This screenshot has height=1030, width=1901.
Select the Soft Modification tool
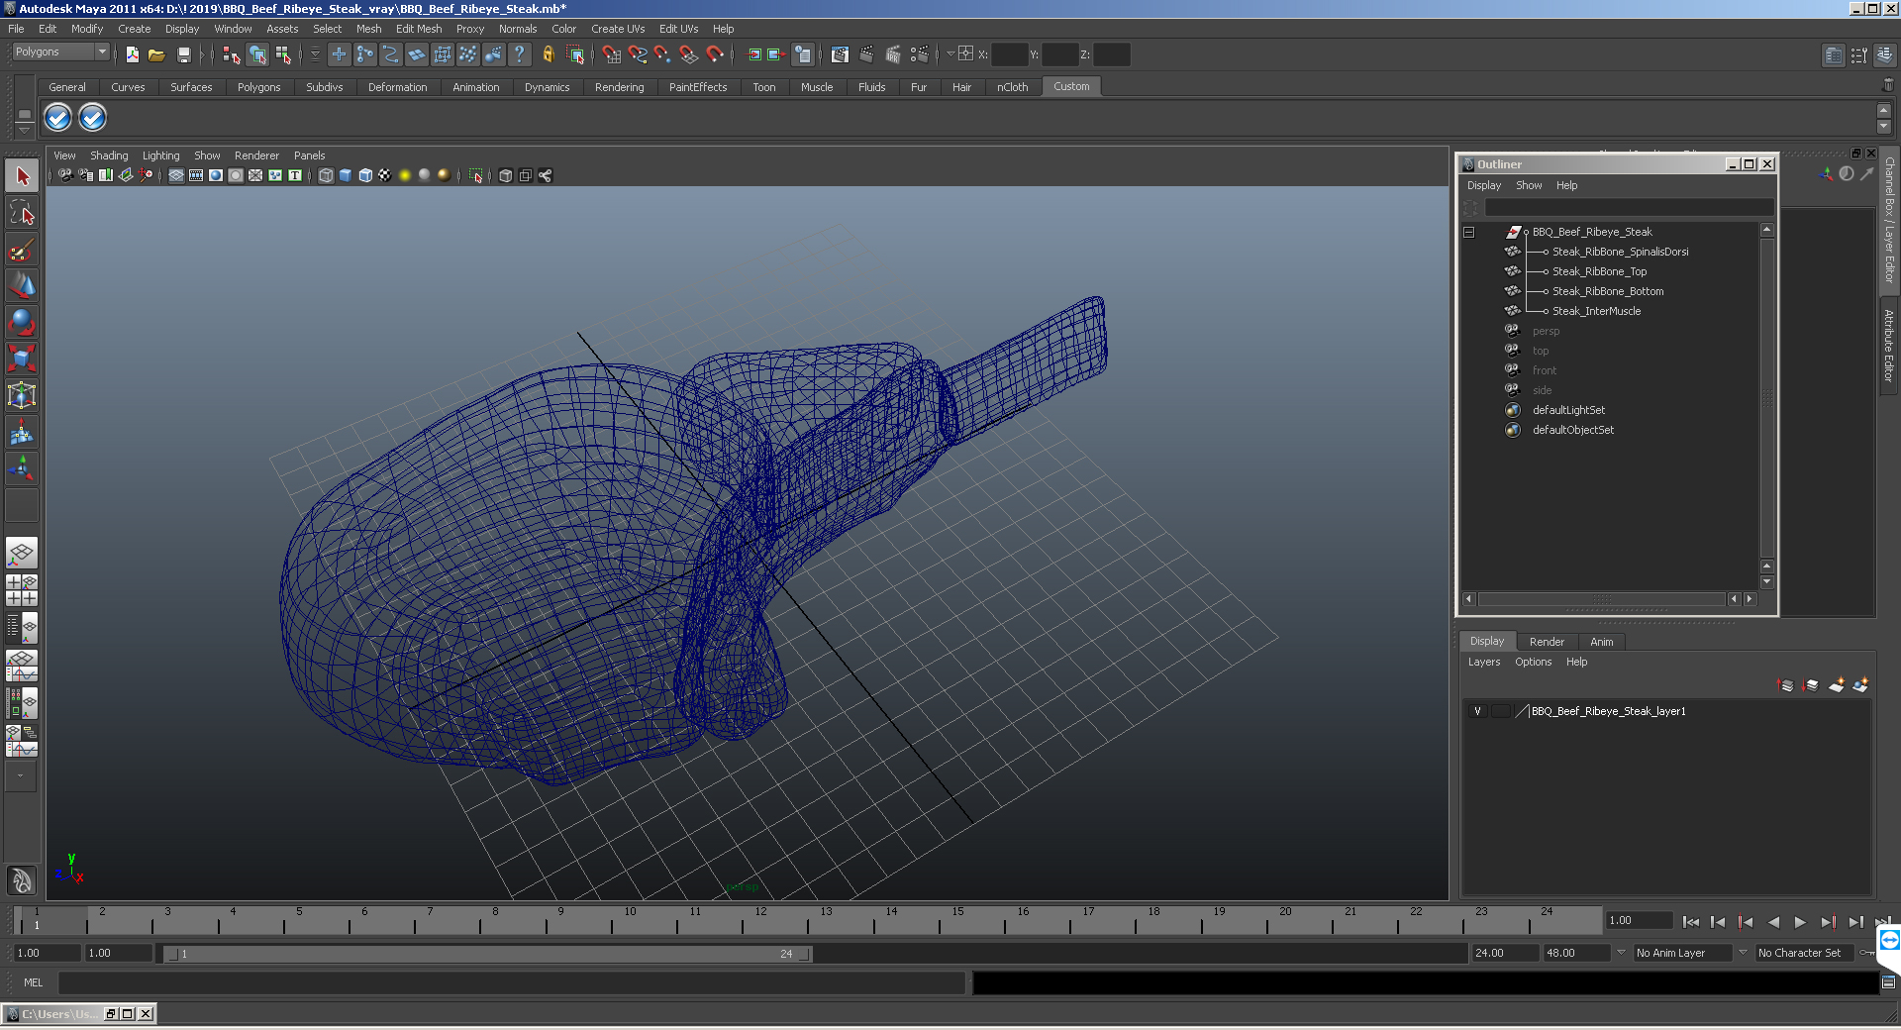pos(22,432)
